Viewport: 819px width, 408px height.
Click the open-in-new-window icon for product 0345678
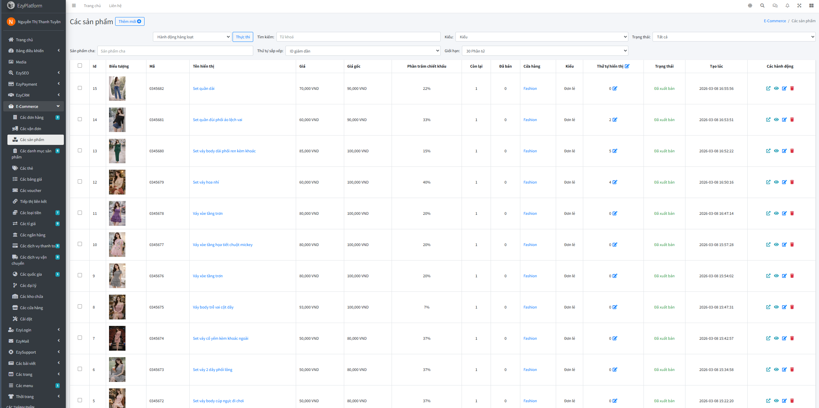coord(768,213)
